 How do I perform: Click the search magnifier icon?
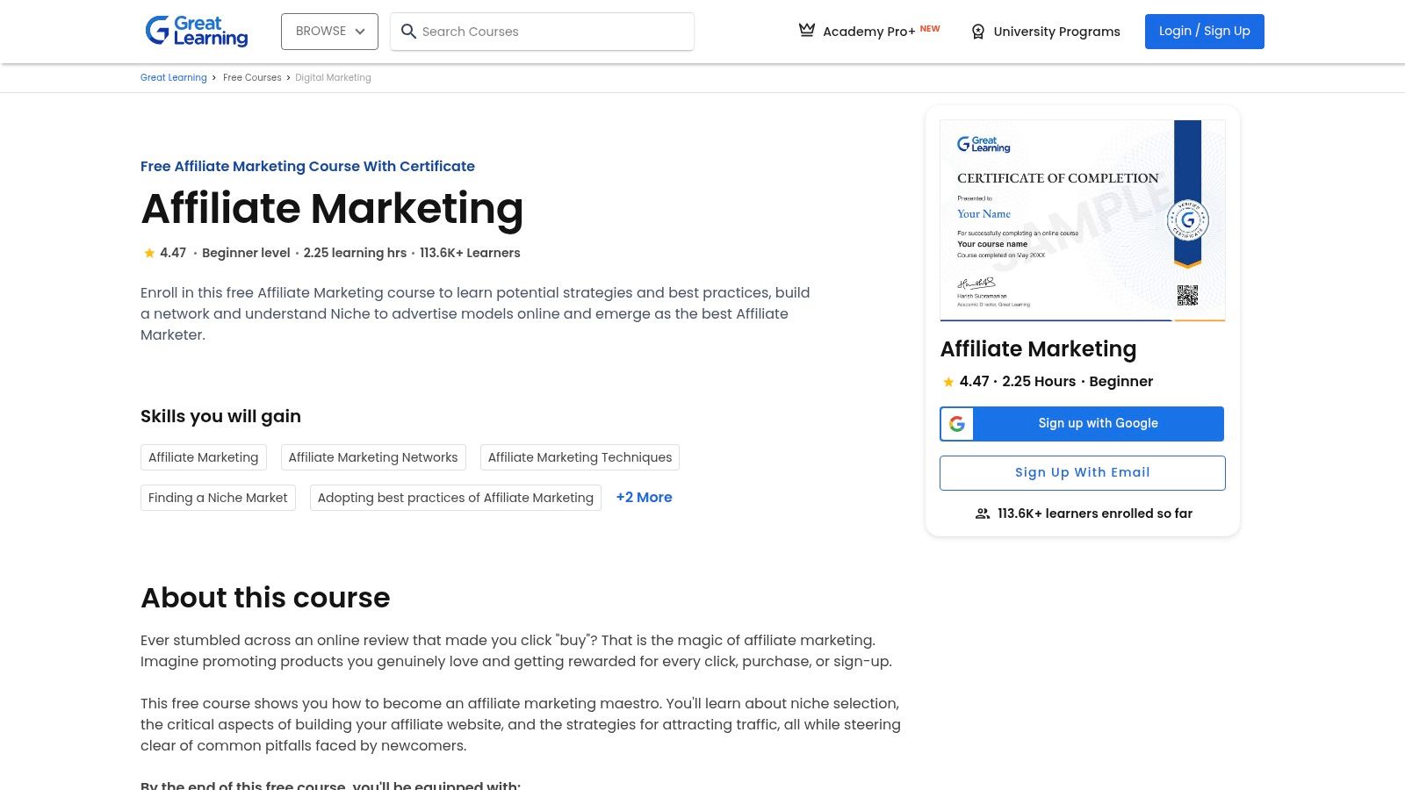pyautogui.click(x=409, y=32)
